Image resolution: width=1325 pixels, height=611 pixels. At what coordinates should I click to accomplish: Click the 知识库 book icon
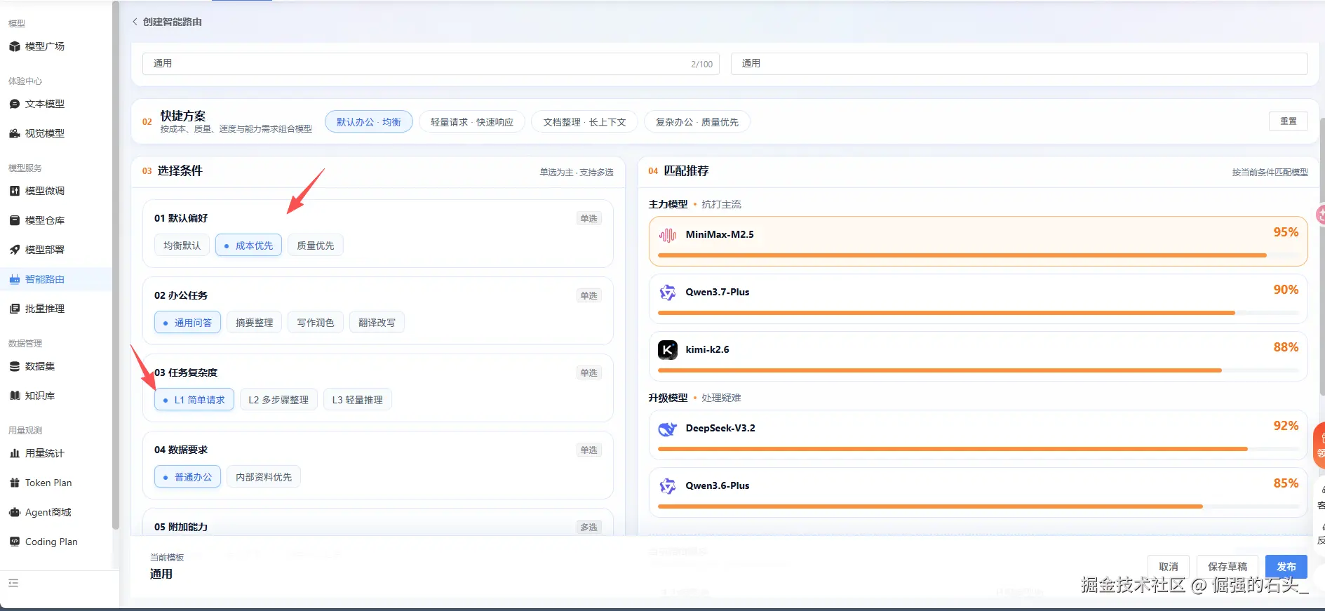click(14, 396)
